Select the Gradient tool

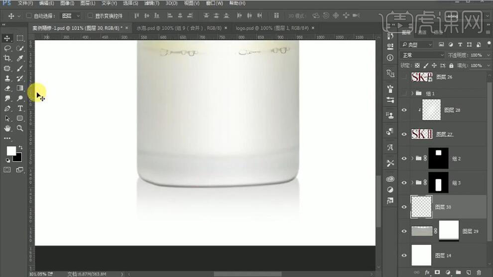coord(20,89)
